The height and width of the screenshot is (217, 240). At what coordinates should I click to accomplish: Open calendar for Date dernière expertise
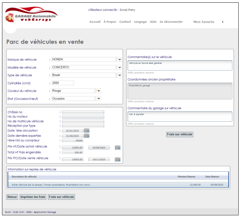pyautogui.click(x=87, y=136)
